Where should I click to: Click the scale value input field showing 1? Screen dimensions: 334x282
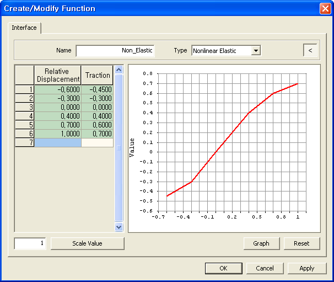[30, 243]
